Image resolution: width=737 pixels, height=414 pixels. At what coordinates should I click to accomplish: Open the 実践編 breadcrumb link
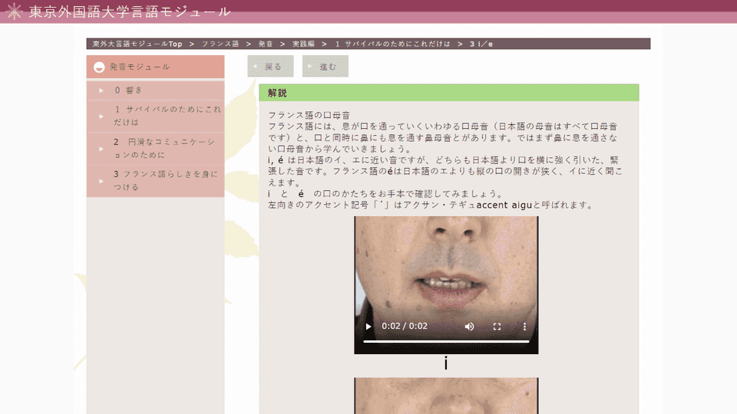pyautogui.click(x=304, y=44)
